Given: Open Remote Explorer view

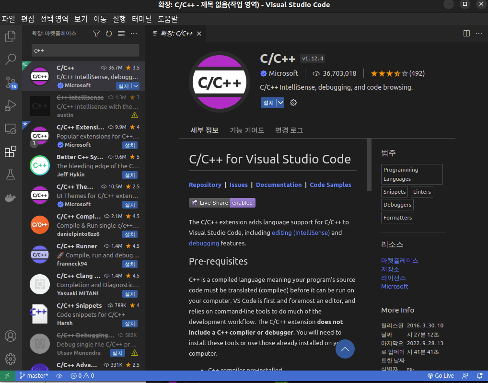Looking at the screenshot, I should click(x=10, y=128).
